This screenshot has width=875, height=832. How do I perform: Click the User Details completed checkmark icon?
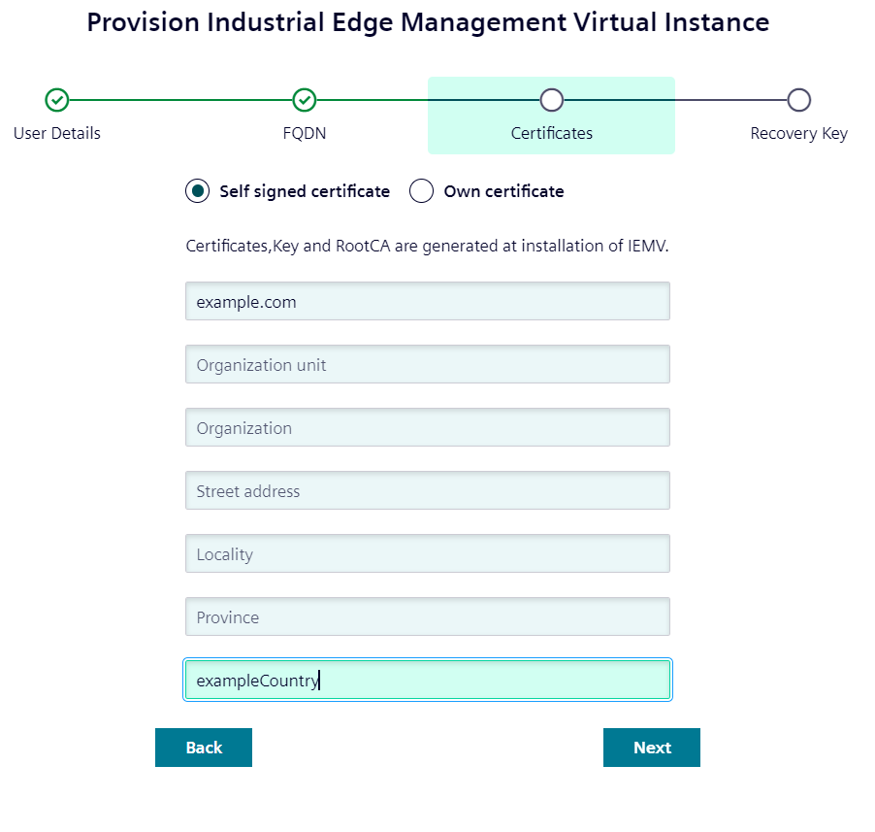point(57,100)
